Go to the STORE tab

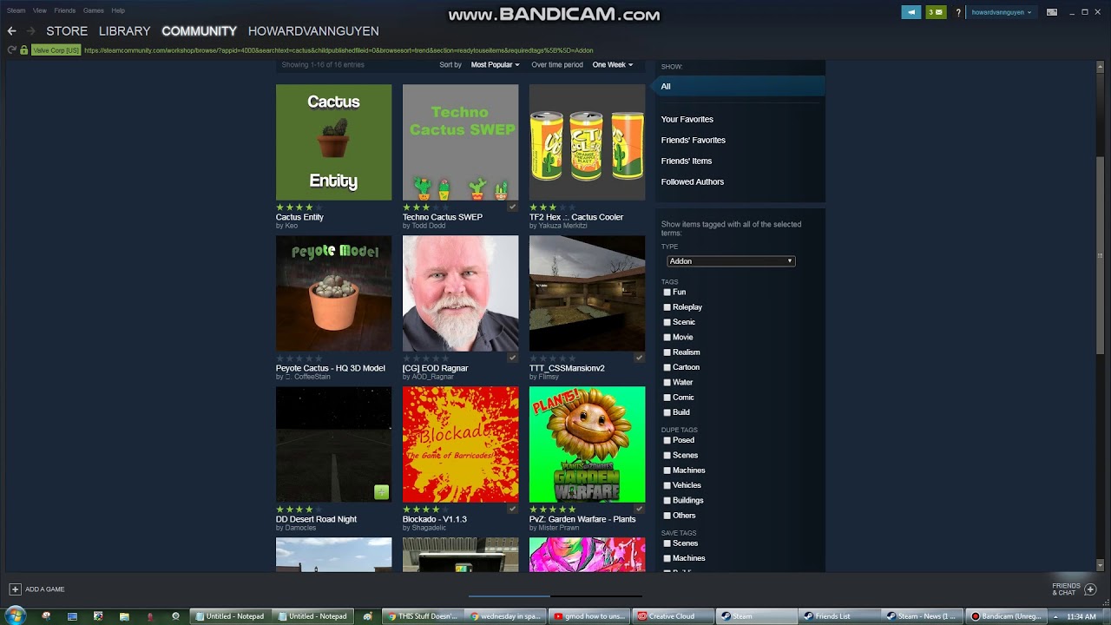[67, 30]
